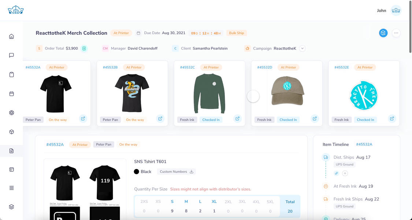Viewport: 412px width, 220px height.
Task: Click the page vertical scrollbar
Action: point(411,26)
